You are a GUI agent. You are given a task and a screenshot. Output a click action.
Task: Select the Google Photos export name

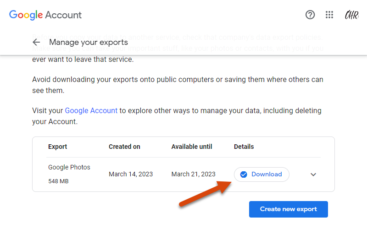pyautogui.click(x=69, y=167)
